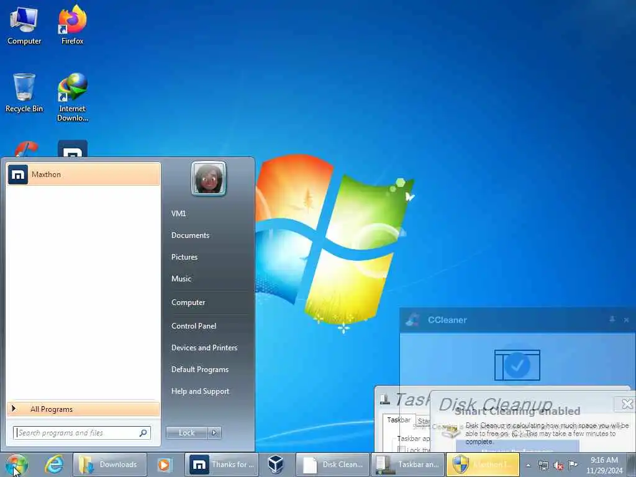The height and width of the screenshot is (477, 636).
Task: Click the highlighted UAC shield taskbar button
Action: [483, 465]
